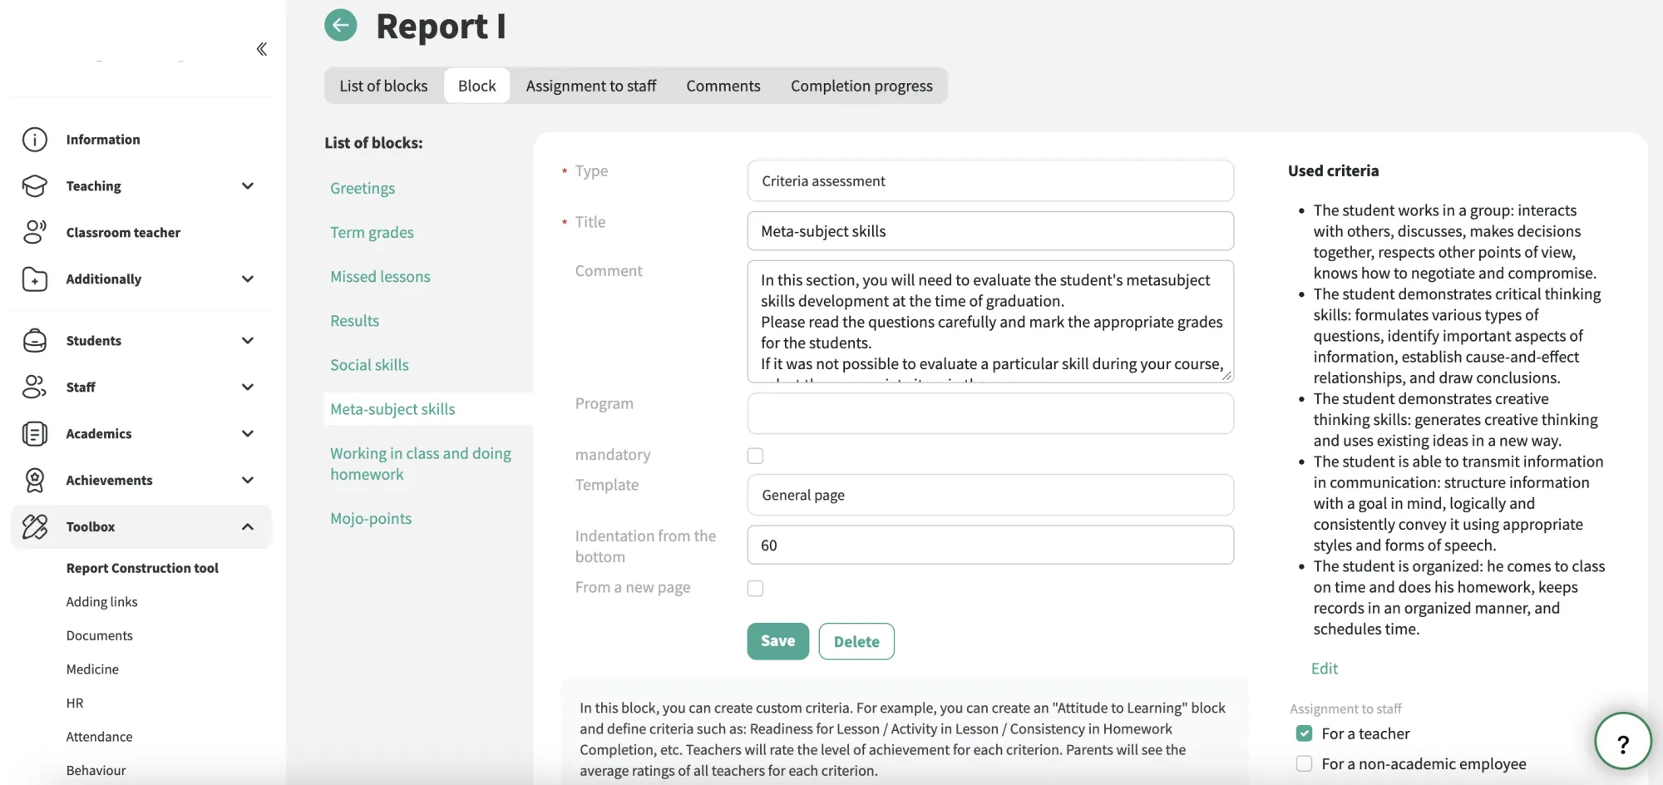
Task: Click the Save button
Action: (777, 641)
